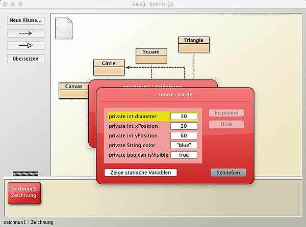The height and width of the screenshot is (227, 306).
Task: Select the inheritance arrow tool
Action: [x=25, y=46]
